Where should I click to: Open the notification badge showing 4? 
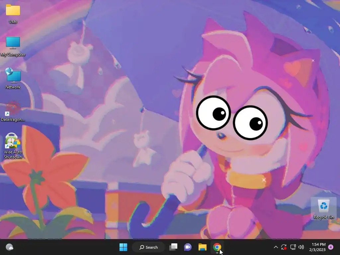[331, 247]
